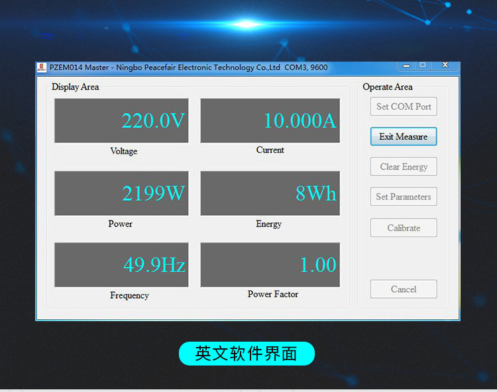Click the PZEM014 app icon in title bar
497x392 pixels.
click(42, 67)
